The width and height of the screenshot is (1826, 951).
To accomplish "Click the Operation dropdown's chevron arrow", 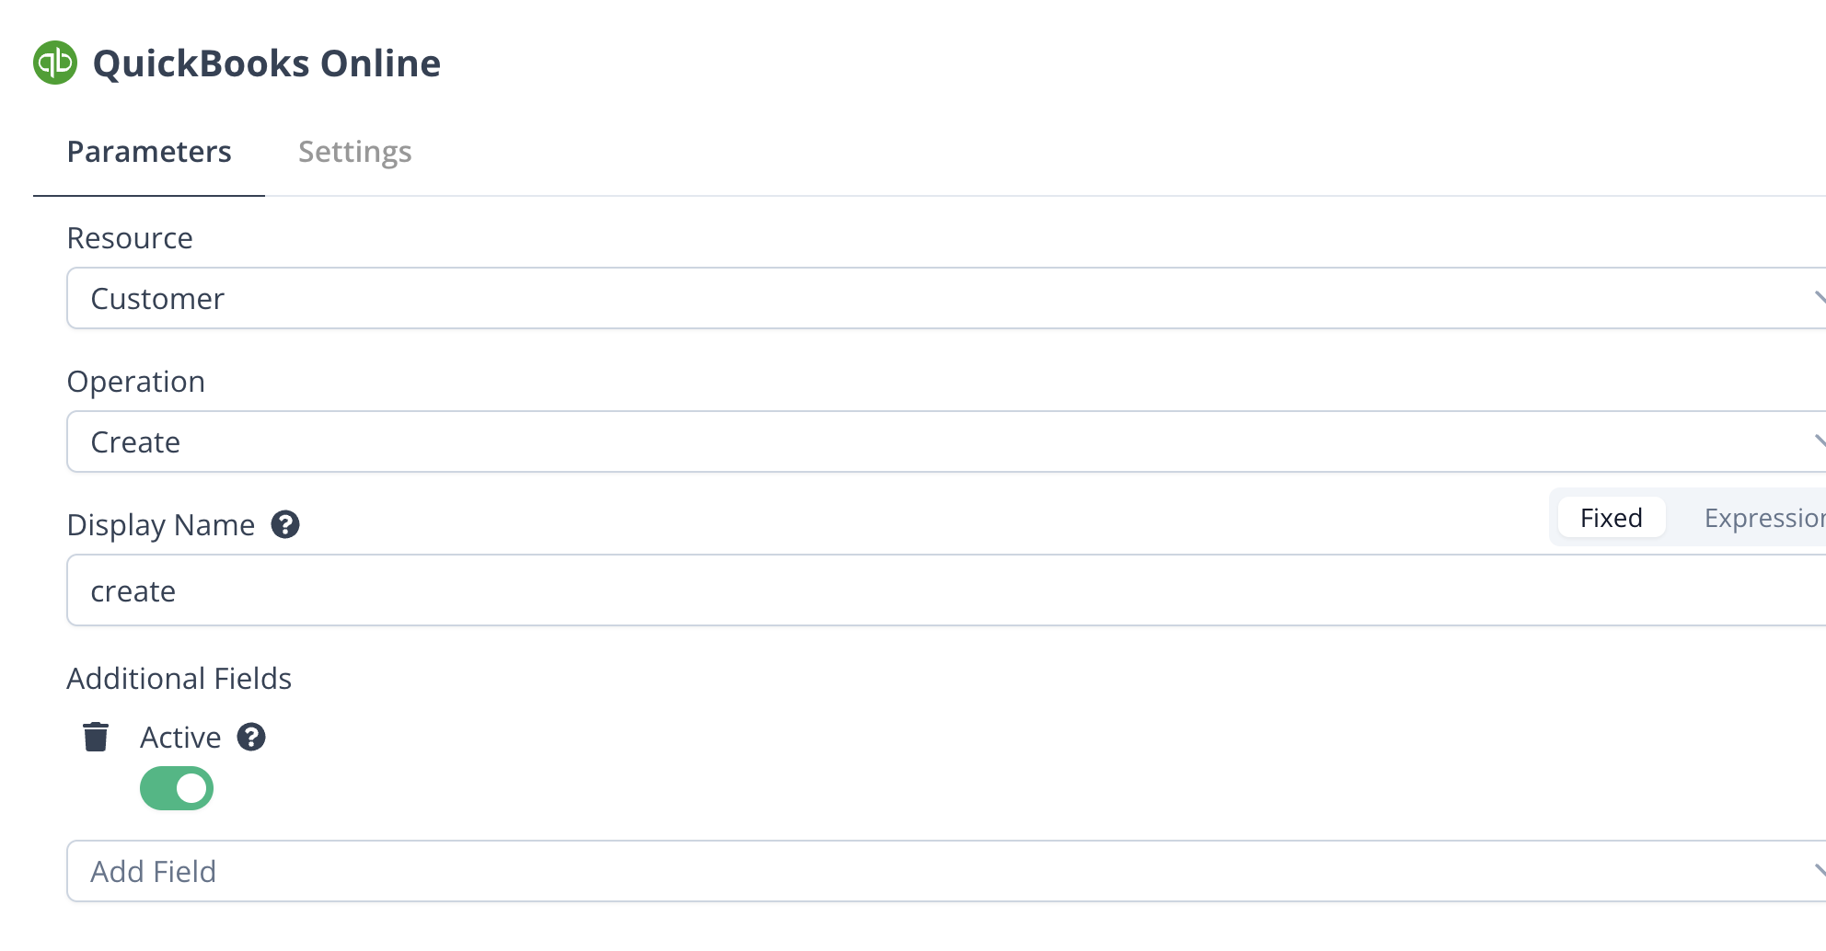I will 1819,441.
